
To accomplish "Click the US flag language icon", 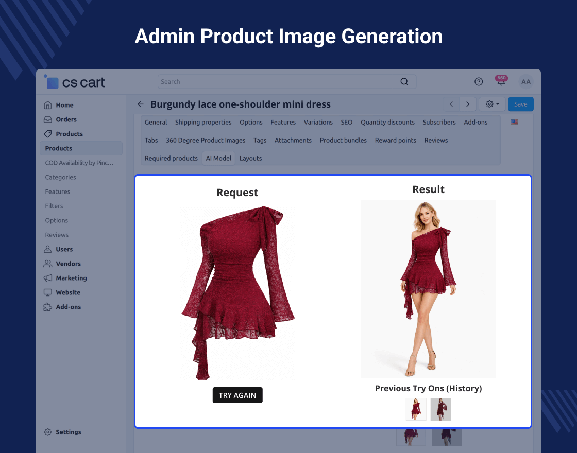I will pyautogui.click(x=514, y=122).
